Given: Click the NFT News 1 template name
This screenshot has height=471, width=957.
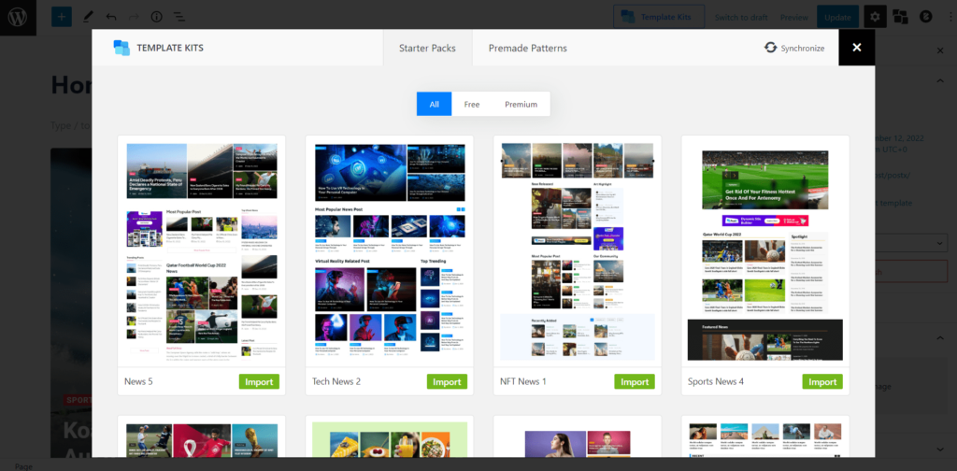Looking at the screenshot, I should 523,382.
